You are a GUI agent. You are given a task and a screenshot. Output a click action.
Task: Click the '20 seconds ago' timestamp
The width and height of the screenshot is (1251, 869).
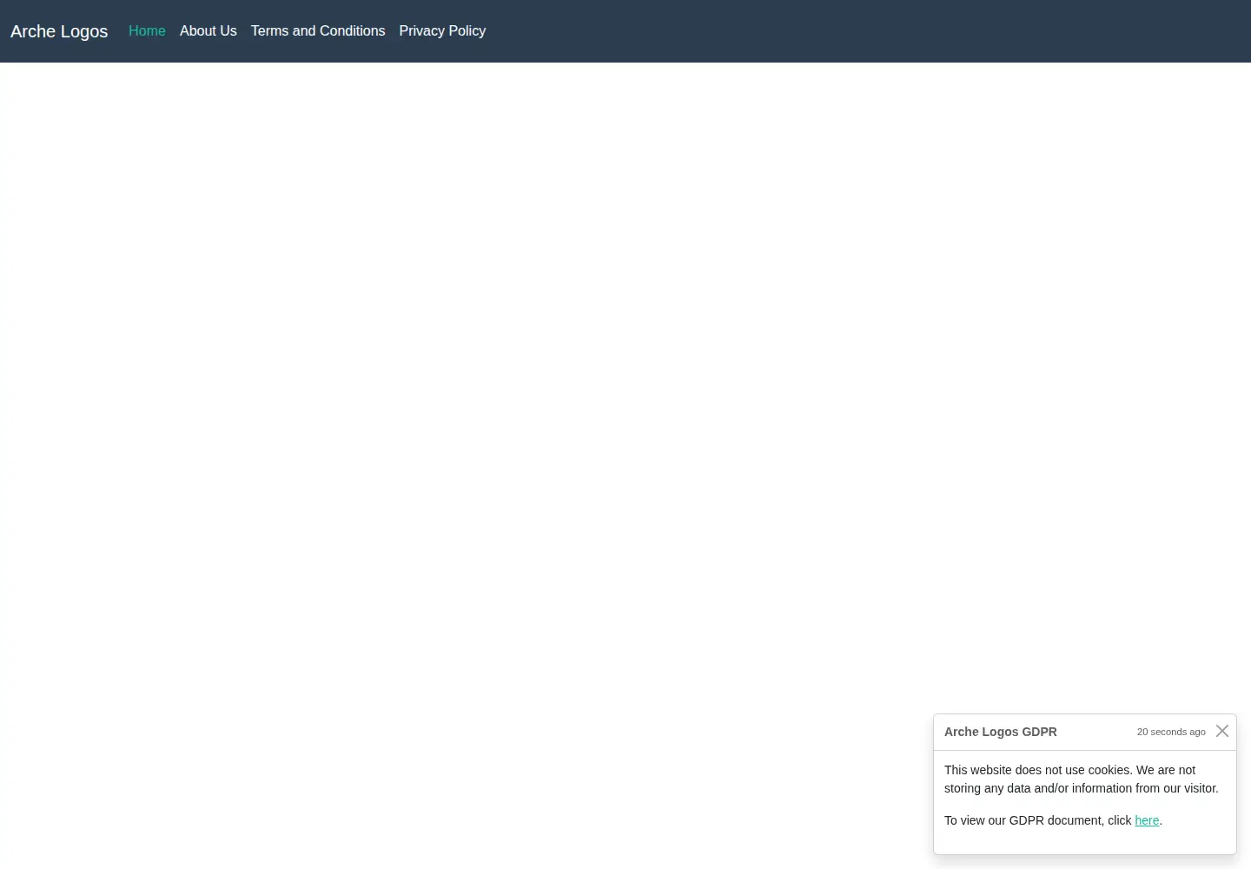1171,732
